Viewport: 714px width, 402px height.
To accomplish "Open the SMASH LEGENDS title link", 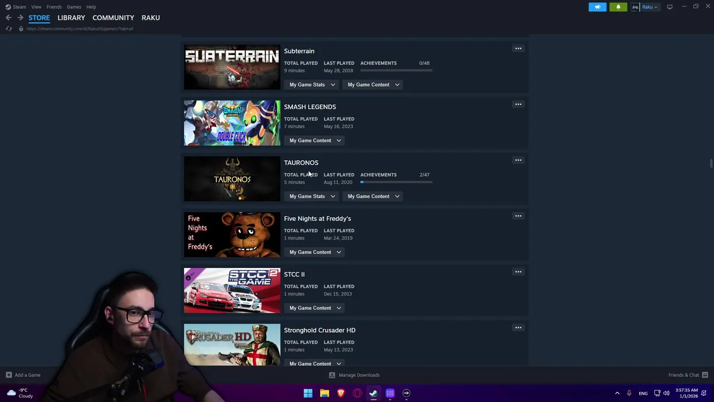I will point(310,107).
